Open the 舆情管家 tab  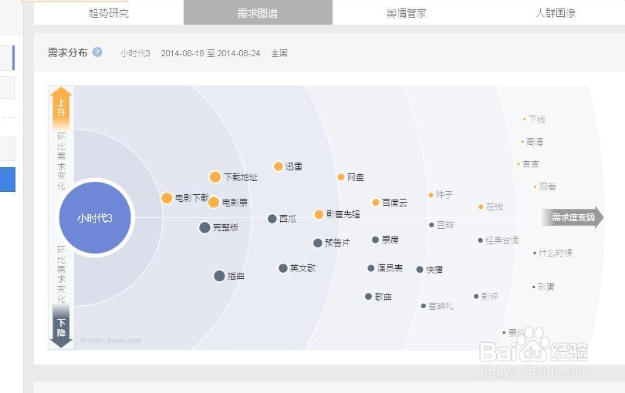click(x=407, y=13)
